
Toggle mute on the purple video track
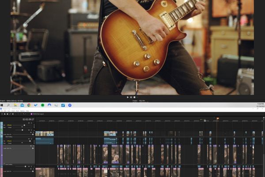[x=30, y=147]
